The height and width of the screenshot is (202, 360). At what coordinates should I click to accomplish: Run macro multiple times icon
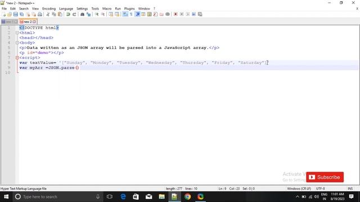193,14
